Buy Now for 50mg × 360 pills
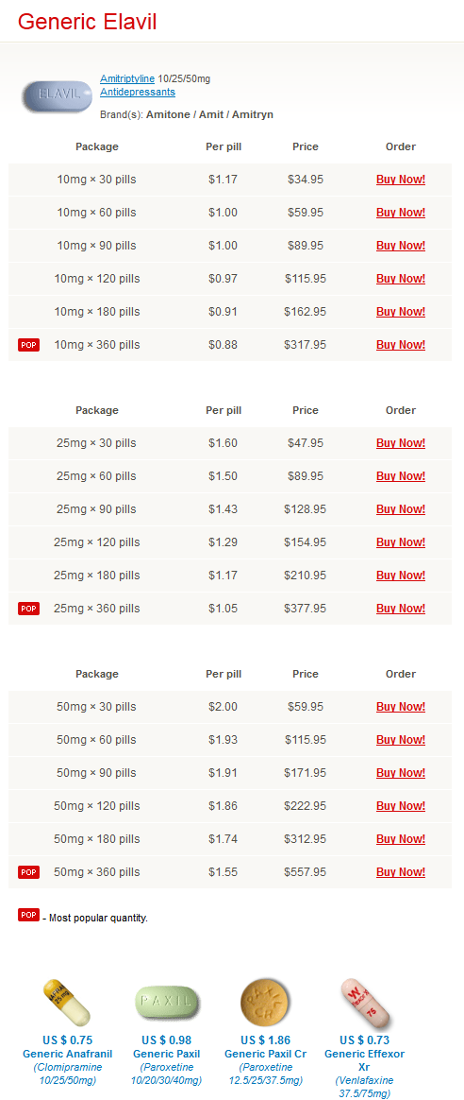Viewport: 464px width, 1100px height. click(400, 872)
